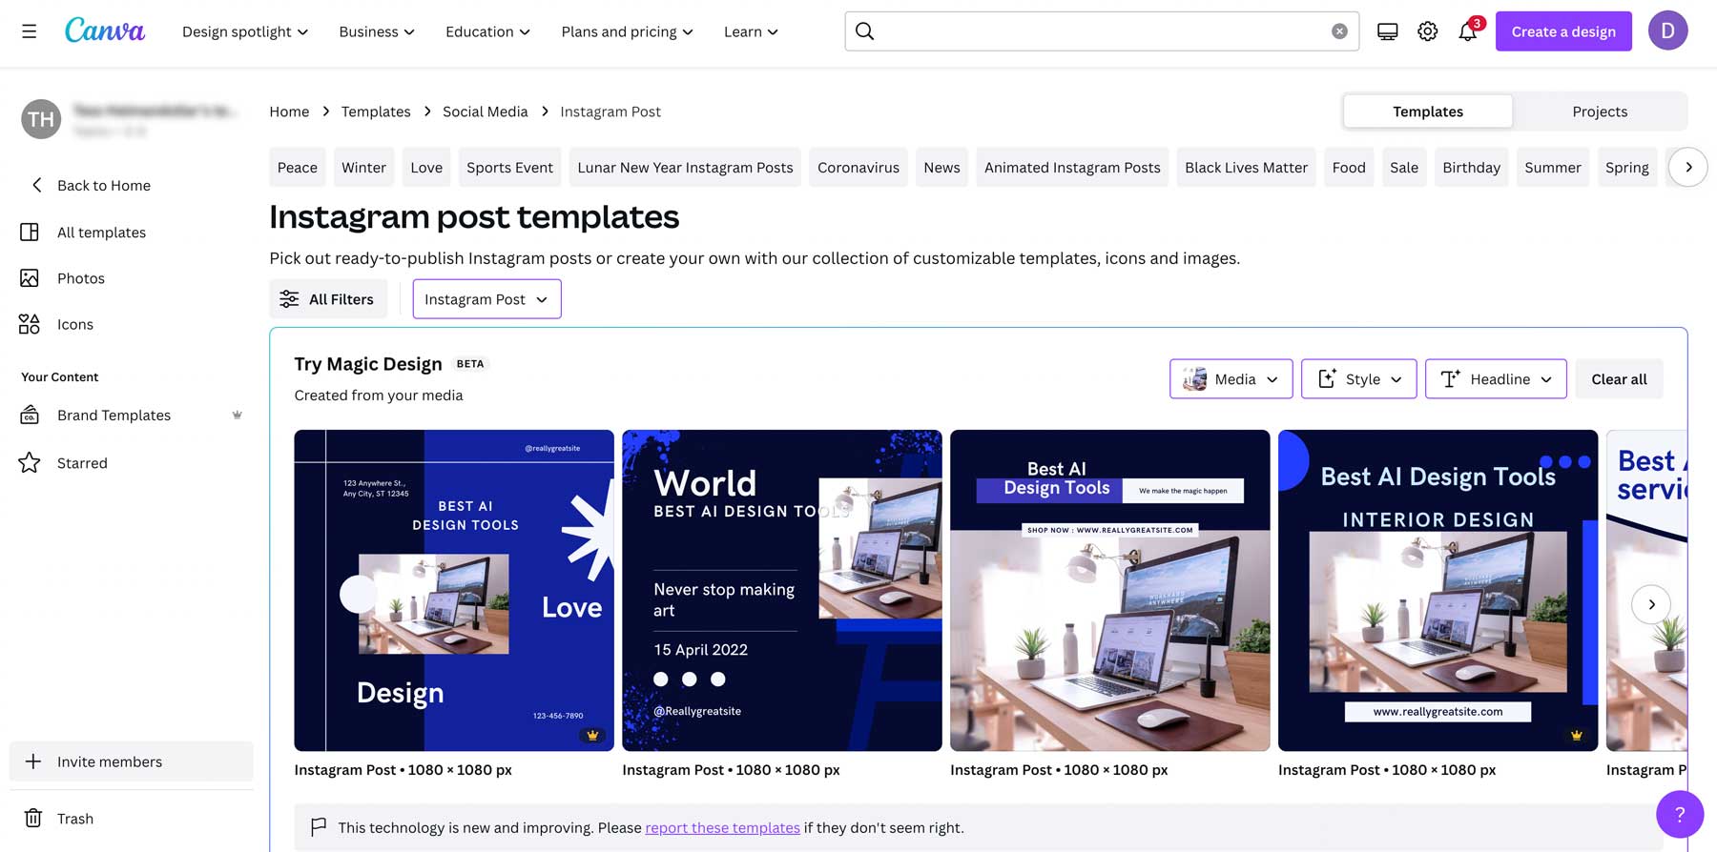Open the Media dropdown
1717x852 pixels.
point(1231,379)
